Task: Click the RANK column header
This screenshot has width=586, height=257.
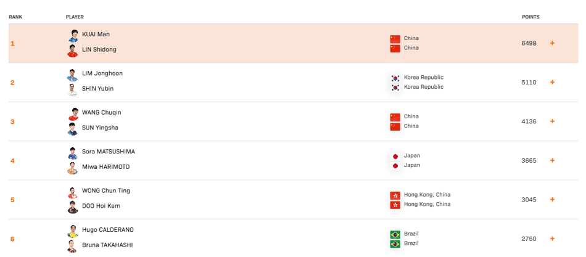Action: 15,17
